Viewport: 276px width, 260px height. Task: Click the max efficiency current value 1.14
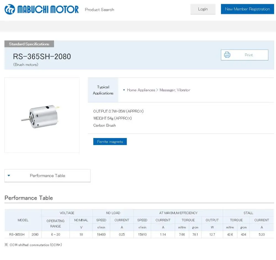tap(163, 235)
